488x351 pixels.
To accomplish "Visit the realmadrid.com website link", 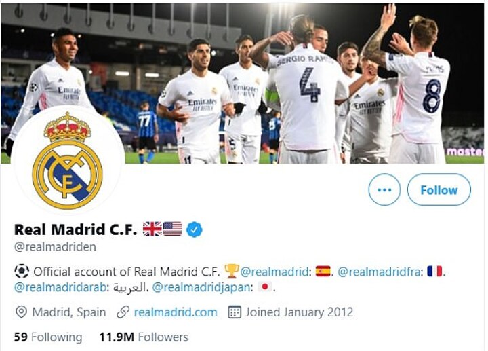I will (176, 312).
